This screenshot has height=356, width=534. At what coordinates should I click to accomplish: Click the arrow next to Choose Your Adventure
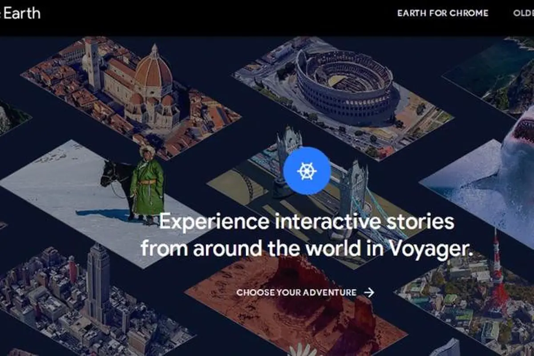click(x=369, y=292)
